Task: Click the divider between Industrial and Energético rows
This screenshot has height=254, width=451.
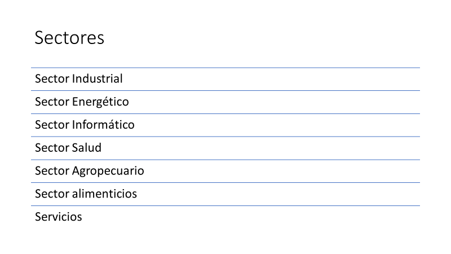Action: (x=225, y=90)
